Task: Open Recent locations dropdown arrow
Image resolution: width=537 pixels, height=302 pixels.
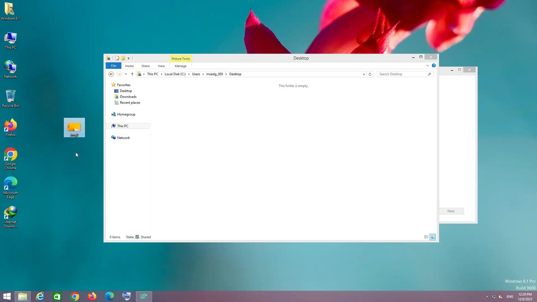Action: pos(126,74)
